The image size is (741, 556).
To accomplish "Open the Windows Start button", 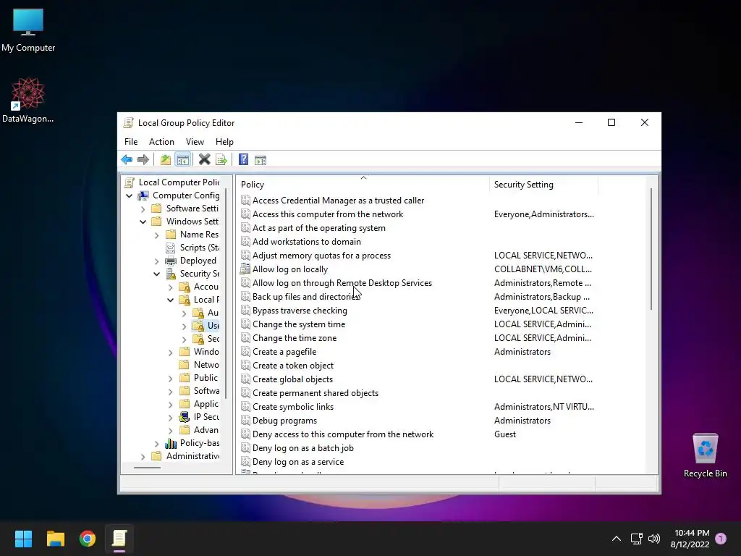I will (x=23, y=539).
